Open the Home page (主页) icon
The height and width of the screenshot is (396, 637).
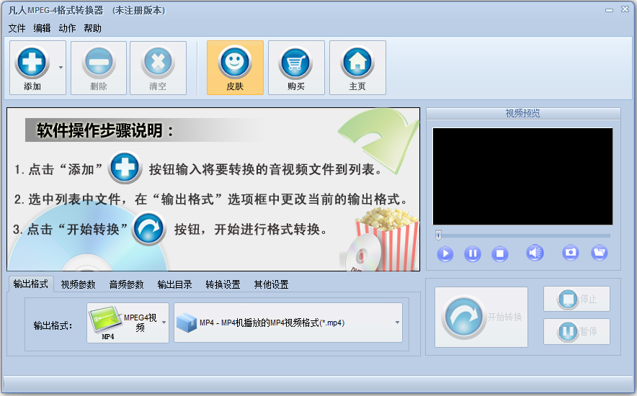[x=357, y=62]
